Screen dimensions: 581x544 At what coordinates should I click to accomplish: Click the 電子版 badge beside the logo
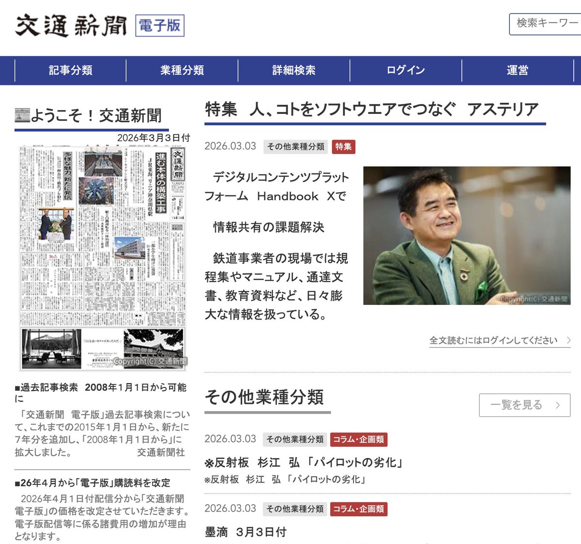point(160,25)
